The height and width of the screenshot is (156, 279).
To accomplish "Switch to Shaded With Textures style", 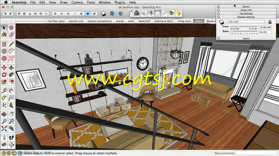I will pos(88,14).
